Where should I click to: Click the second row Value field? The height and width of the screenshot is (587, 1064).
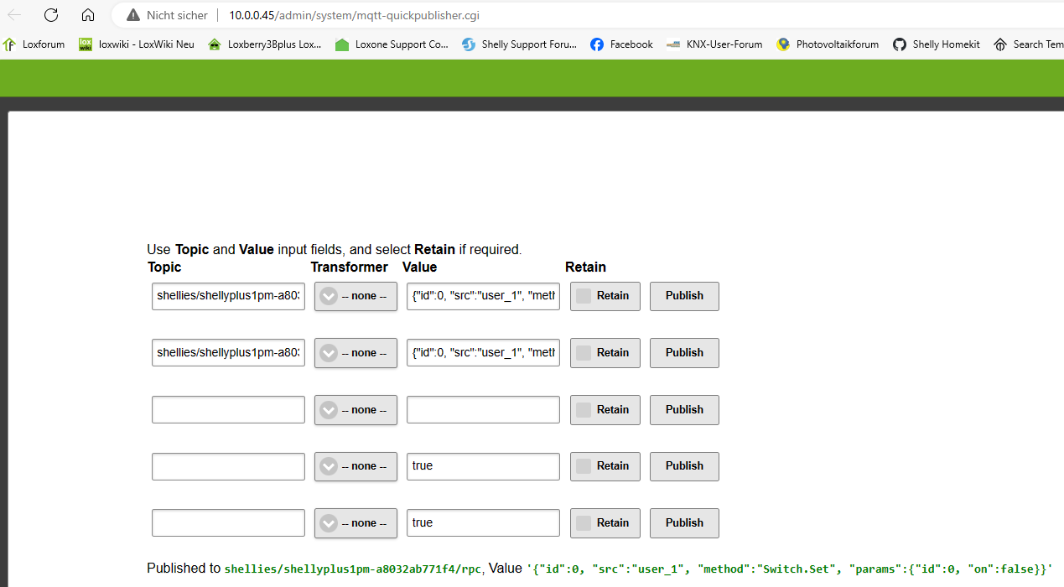point(483,353)
